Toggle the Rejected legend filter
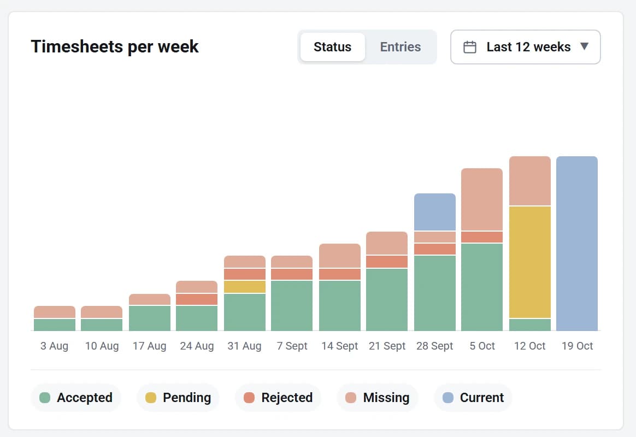Screen dimensions: 636x437 coord(278,398)
